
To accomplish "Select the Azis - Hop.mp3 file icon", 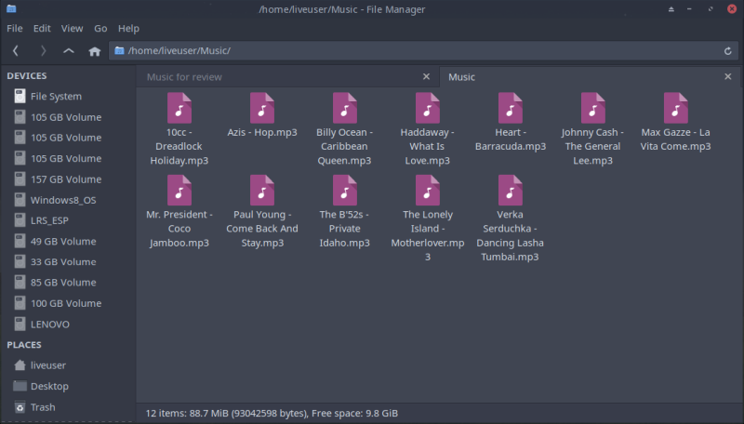I will (x=262, y=108).
